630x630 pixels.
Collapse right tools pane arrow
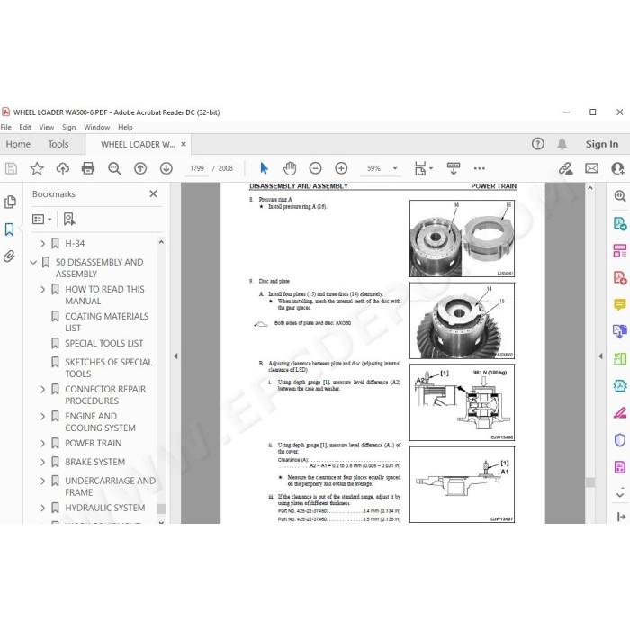pos(600,356)
